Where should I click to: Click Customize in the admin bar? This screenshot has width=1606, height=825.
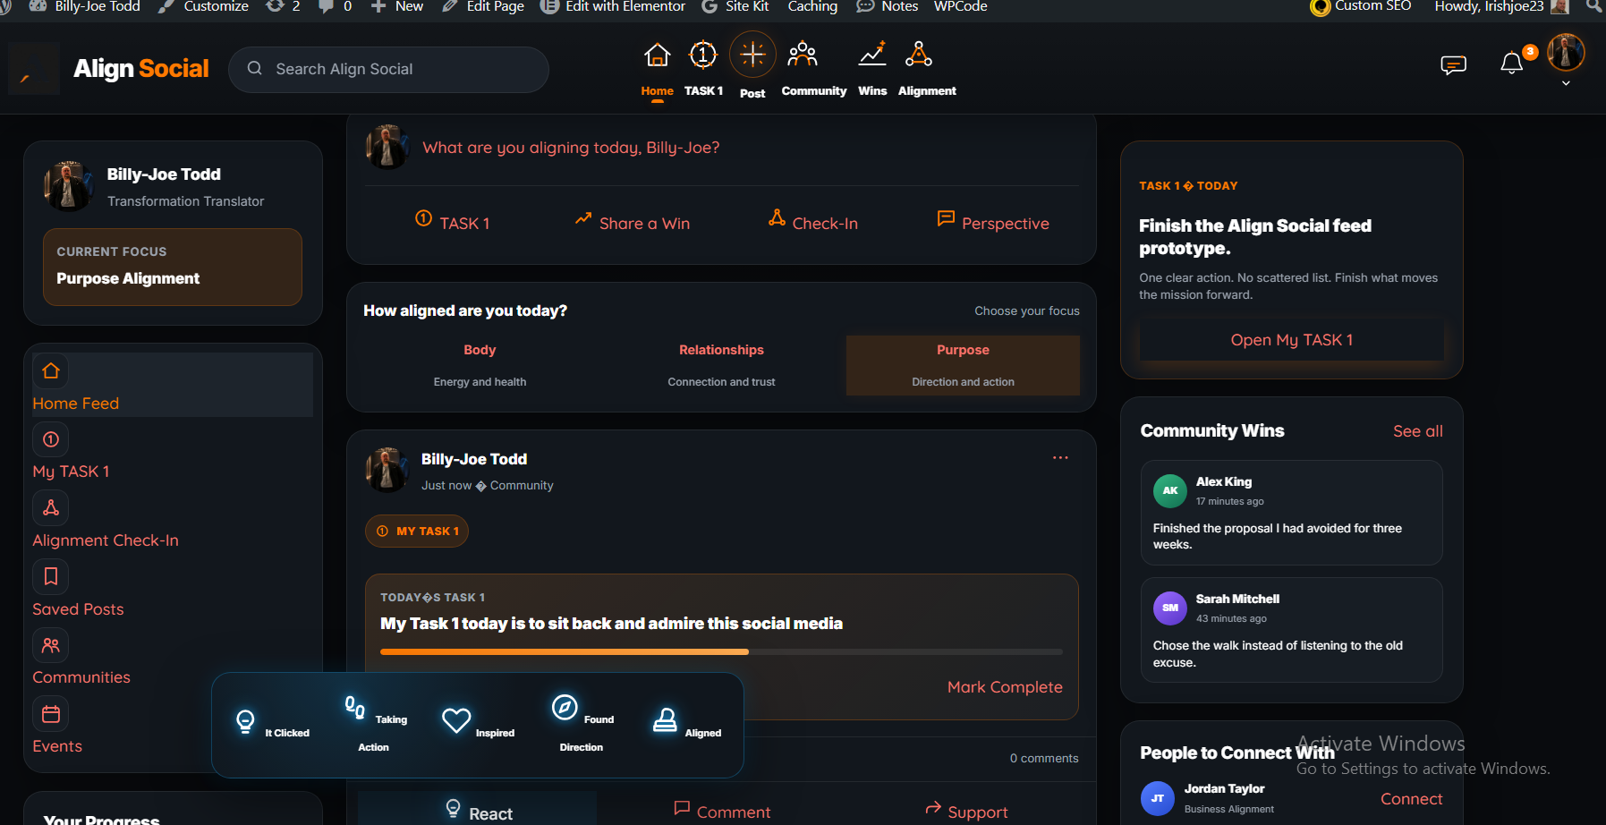point(204,6)
